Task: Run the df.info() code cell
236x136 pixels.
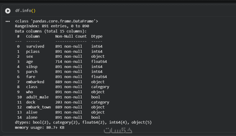Action: 8,11
